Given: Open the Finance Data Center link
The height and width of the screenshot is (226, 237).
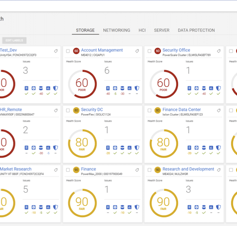Looking at the screenshot, I should point(181,109).
